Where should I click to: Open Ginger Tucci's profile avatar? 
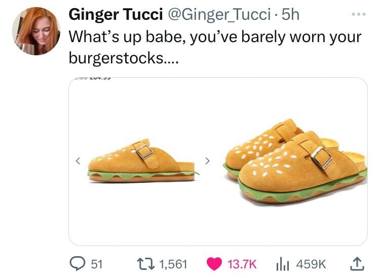click(x=36, y=31)
